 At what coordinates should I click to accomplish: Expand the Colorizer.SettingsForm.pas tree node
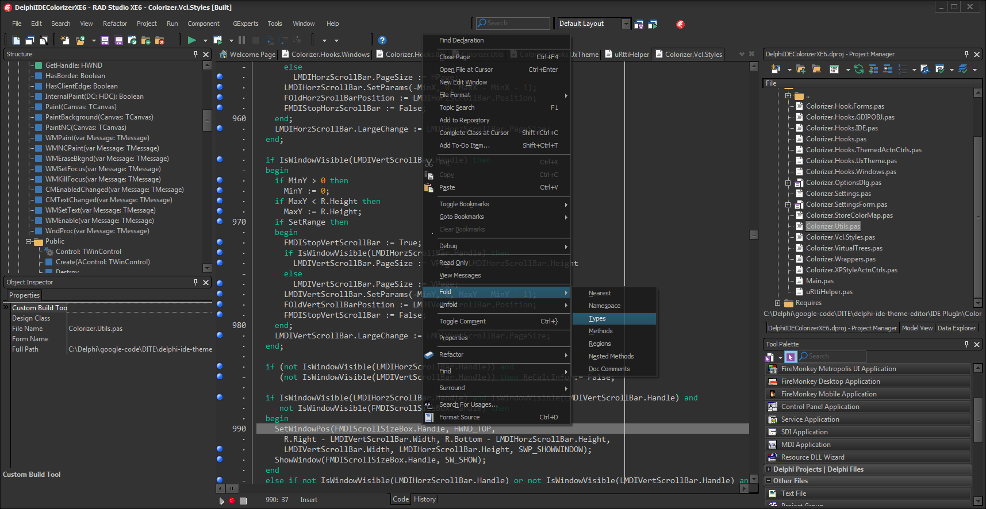point(788,205)
